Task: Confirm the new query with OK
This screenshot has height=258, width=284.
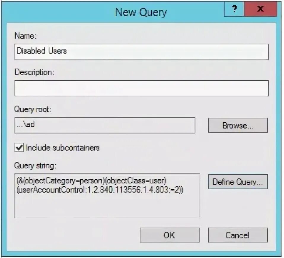Action: (170, 235)
